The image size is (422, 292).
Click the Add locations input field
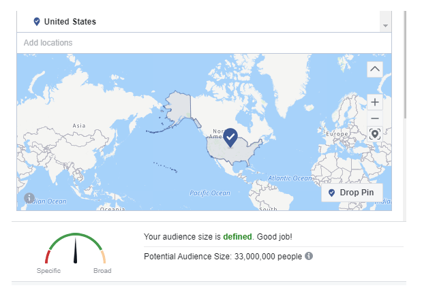(x=204, y=43)
